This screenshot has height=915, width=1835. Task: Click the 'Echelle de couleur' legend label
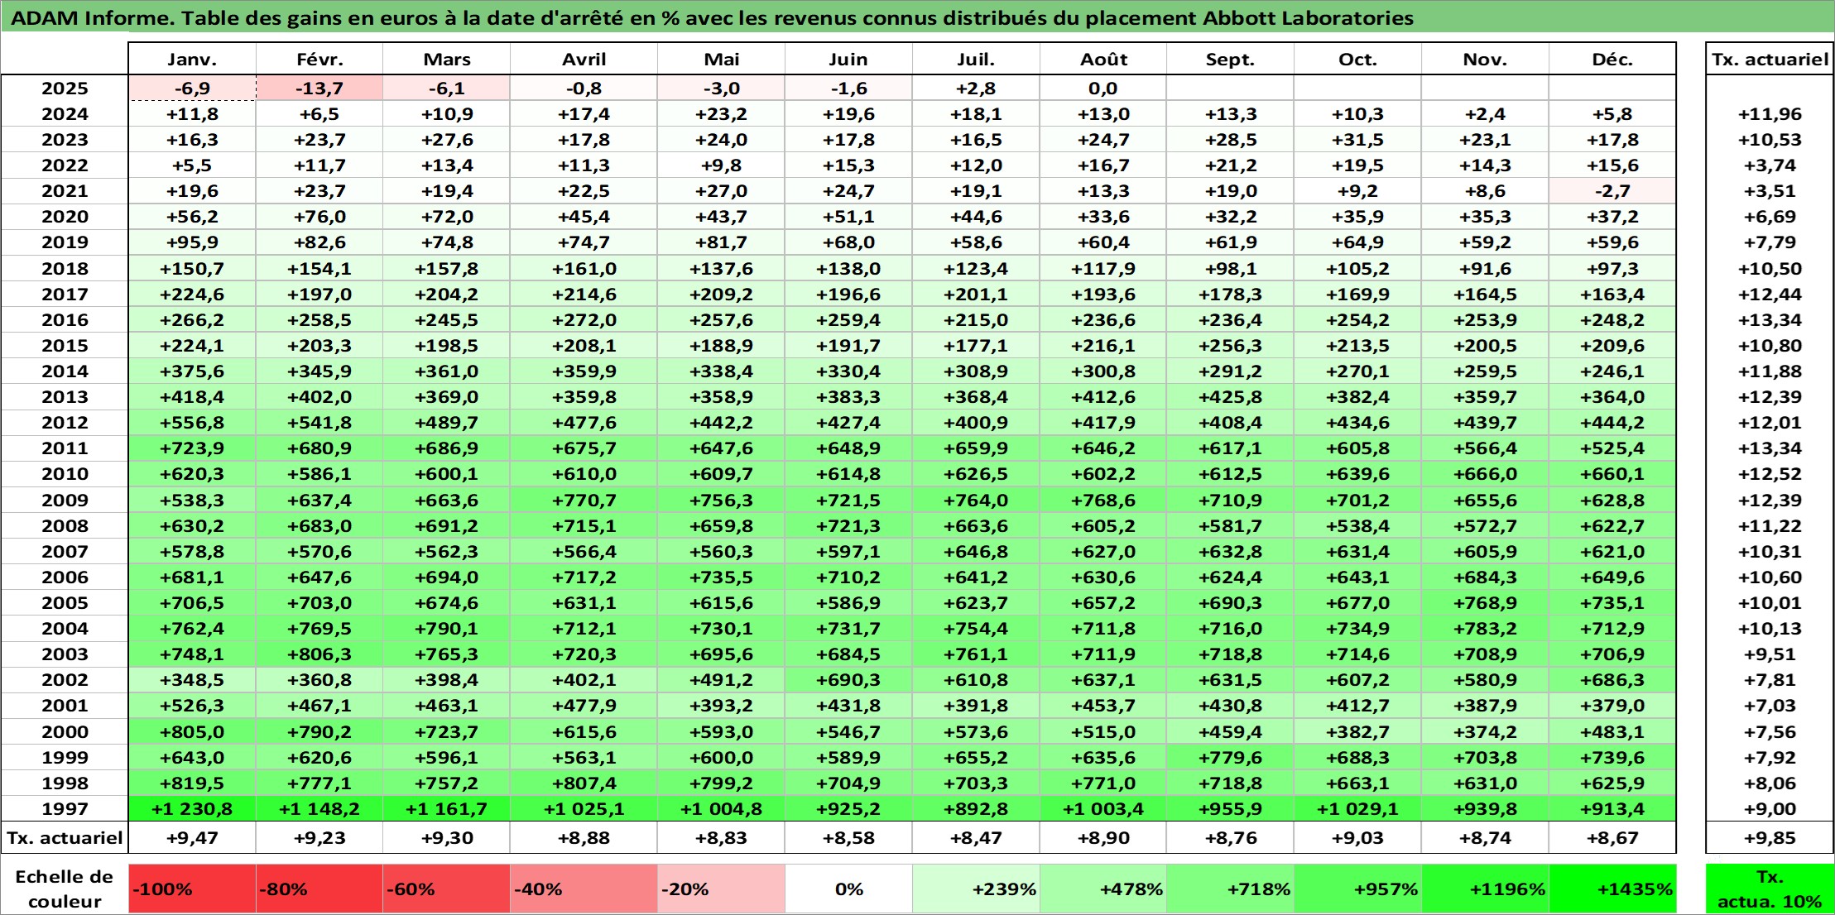click(x=65, y=889)
